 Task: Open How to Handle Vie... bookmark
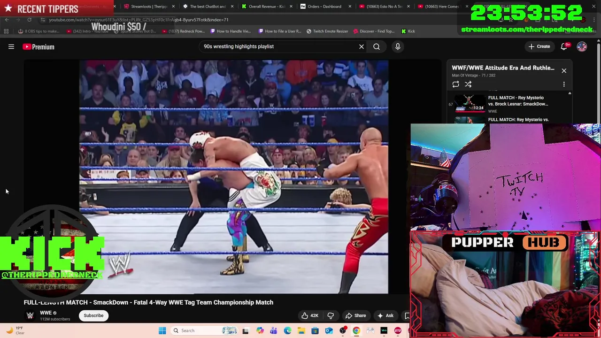231,31
